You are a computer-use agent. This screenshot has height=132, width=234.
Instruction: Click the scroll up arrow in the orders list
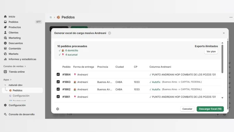222,43
